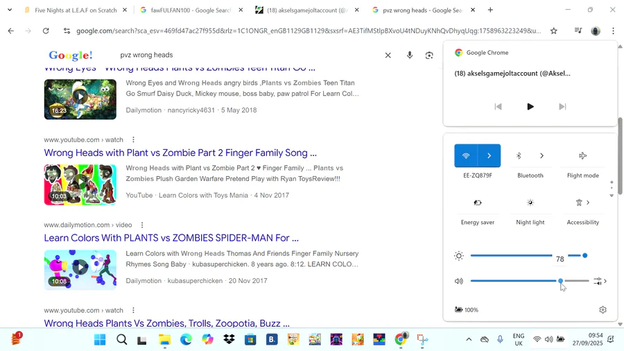
Task: Launch Microsoft Edge from the taskbar
Action: coord(187,339)
